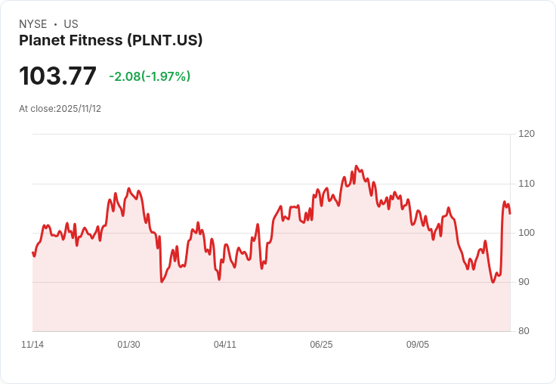Select the 120 y-axis price label
556x384 pixels.
(x=527, y=134)
